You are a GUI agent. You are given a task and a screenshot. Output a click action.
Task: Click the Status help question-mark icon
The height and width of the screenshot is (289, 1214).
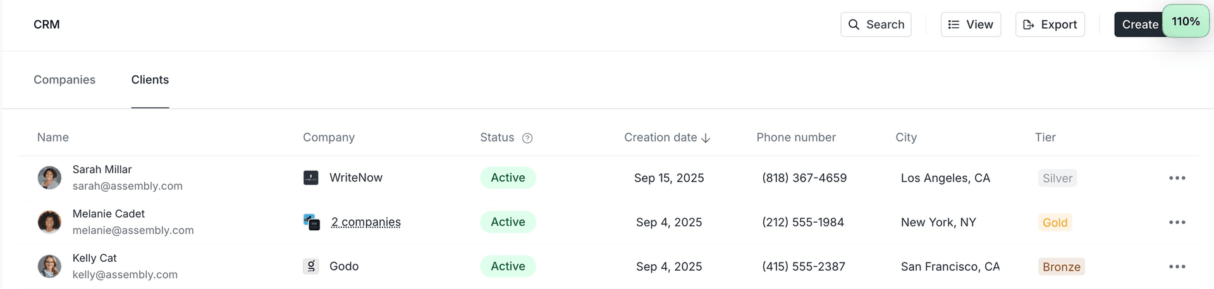coord(527,138)
